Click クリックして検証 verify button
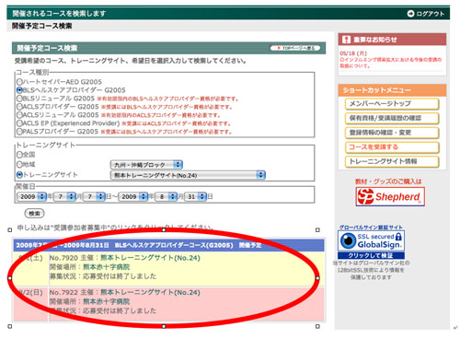 point(371,255)
